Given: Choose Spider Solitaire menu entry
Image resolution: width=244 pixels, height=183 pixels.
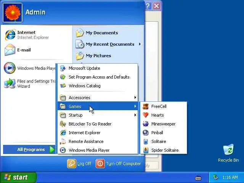Looking at the screenshot, I should coord(164,150).
